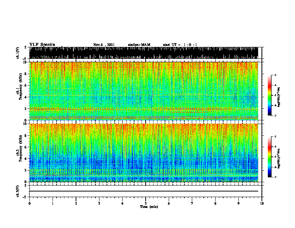
Task: Click time axis tick label "1"
Action: tap(53, 203)
